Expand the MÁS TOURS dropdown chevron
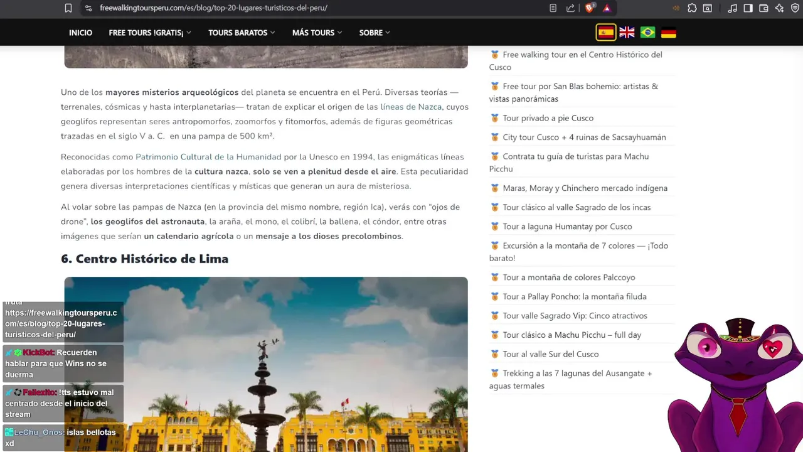This screenshot has height=452, width=803. (339, 33)
